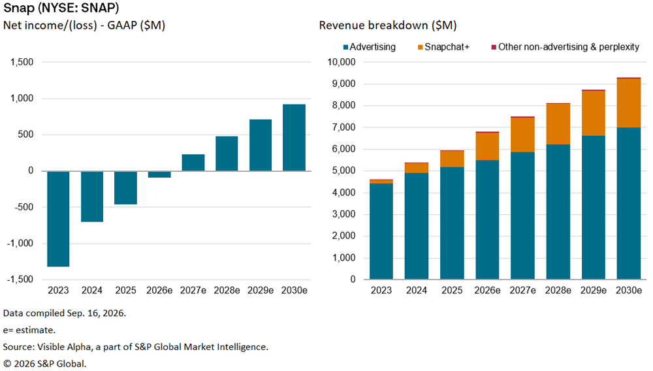Click the 2030e Snapchat+ revenue segment
This screenshot has height=371, width=653.
(629, 103)
